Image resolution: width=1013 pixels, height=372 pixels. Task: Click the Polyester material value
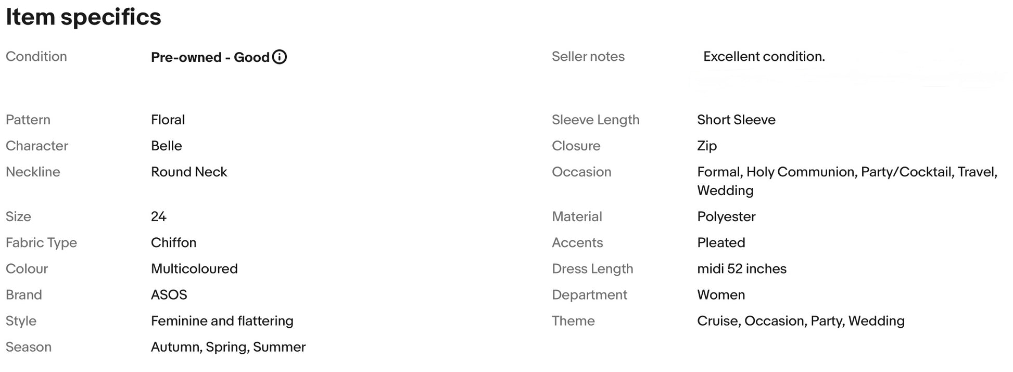pyautogui.click(x=726, y=216)
